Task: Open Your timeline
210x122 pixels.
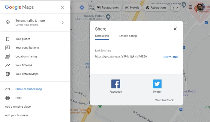Action: point(24,65)
